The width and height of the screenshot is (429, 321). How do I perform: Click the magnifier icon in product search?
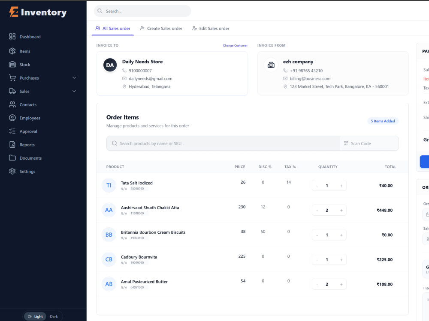[115, 143]
